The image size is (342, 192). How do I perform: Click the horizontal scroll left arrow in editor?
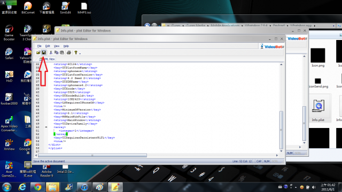(36, 155)
